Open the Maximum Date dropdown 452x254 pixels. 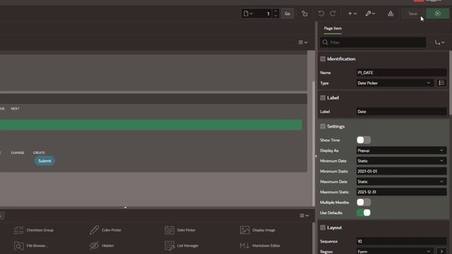pos(401,181)
